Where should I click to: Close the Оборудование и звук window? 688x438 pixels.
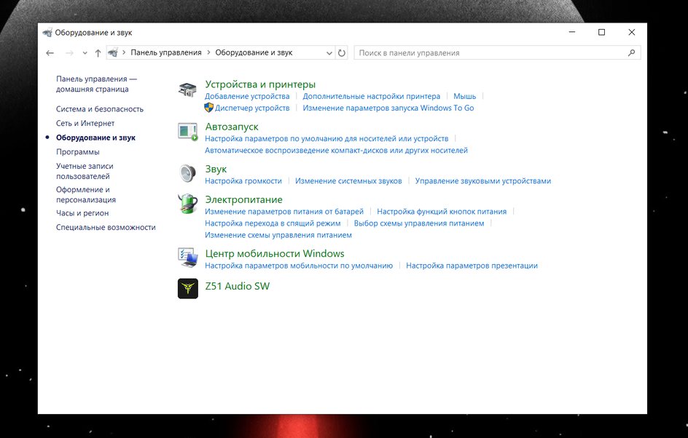click(631, 33)
